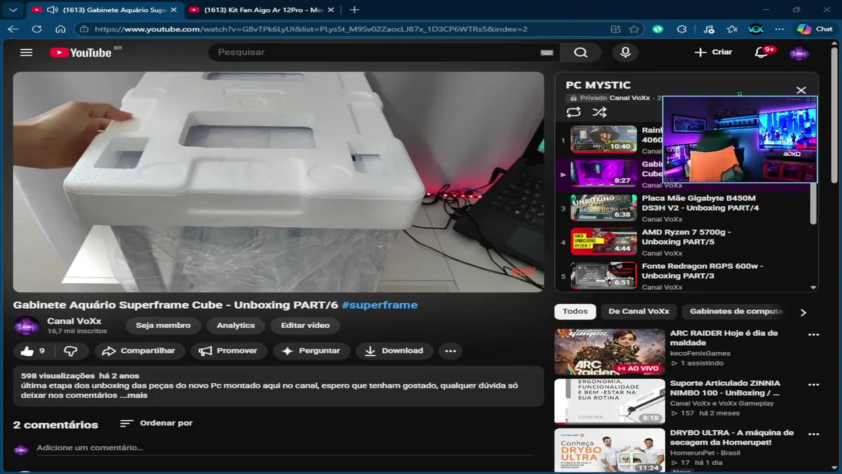This screenshot has height=474, width=842.
Task: View site information icon in address bar
Action: click(84, 29)
